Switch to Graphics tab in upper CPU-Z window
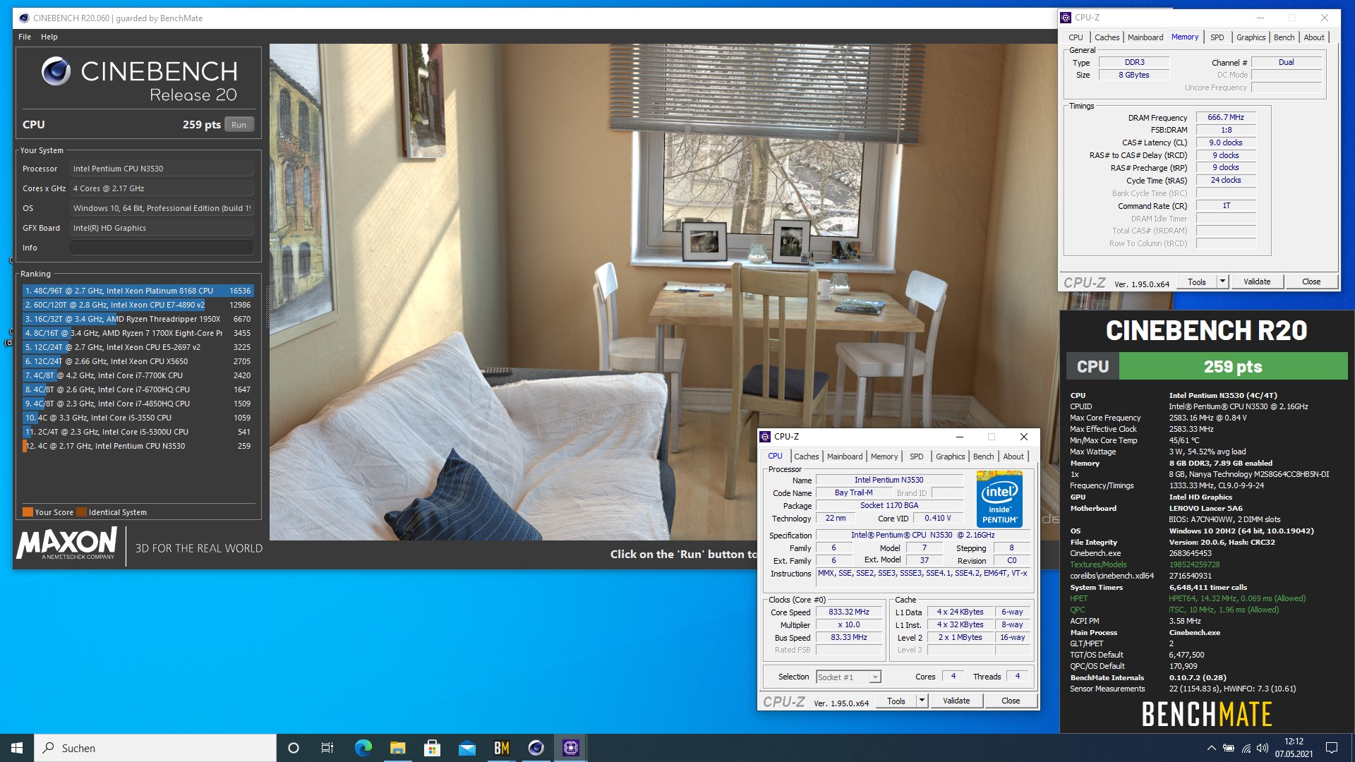 coord(1251,37)
